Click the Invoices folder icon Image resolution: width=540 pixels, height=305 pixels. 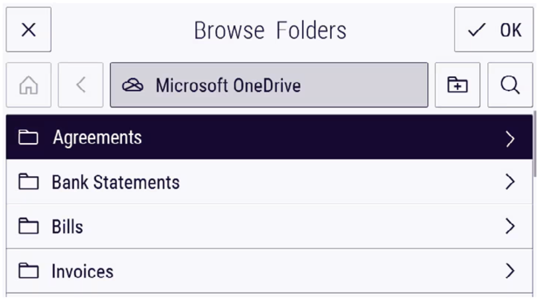coord(29,271)
